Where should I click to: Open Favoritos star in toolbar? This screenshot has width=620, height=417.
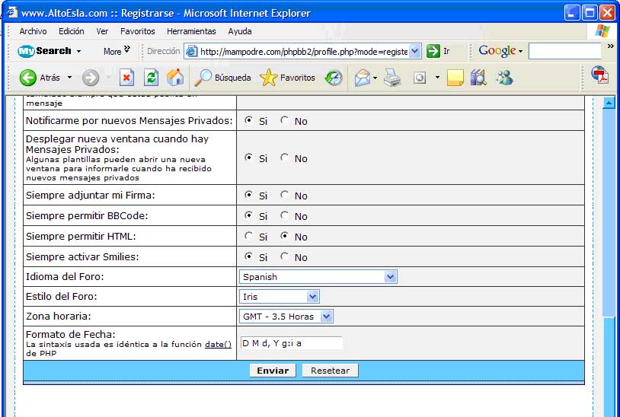(x=269, y=78)
